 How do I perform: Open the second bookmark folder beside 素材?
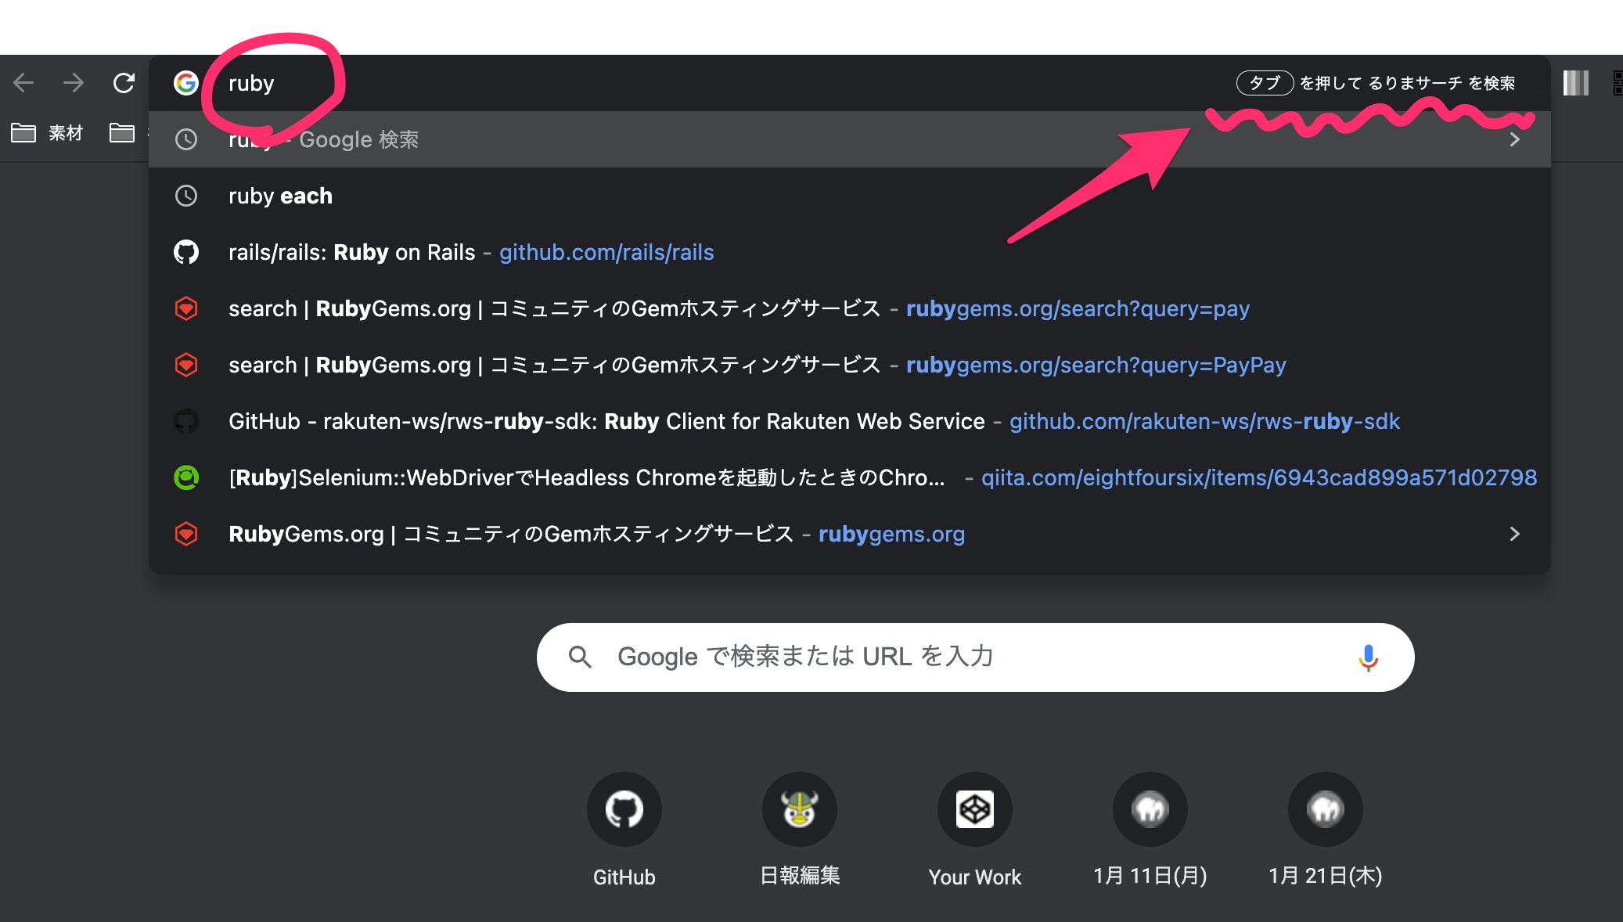coord(122,133)
